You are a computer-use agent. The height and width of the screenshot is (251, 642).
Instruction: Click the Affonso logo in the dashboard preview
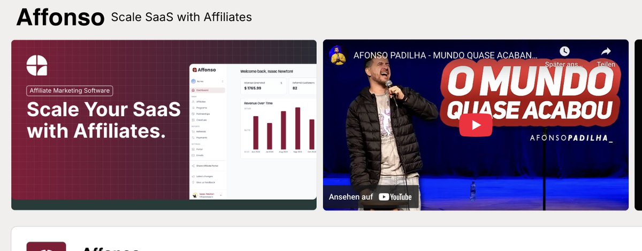tap(204, 70)
